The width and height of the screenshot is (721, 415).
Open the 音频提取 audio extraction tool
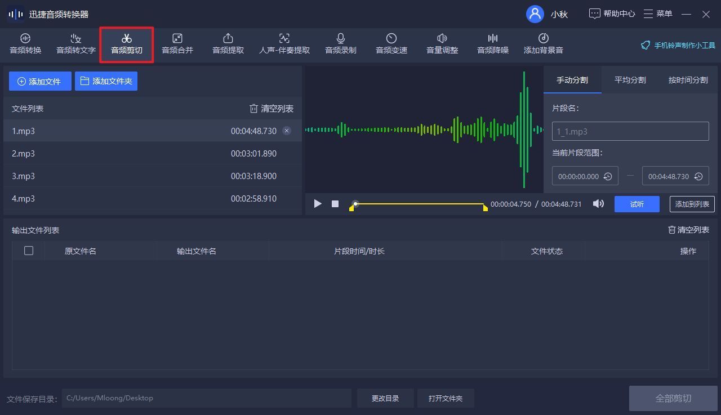228,44
